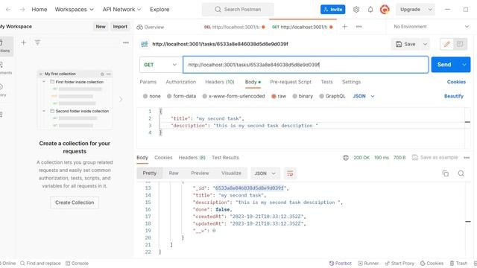Show Preview response view
This screenshot has height=268, width=477.
(200, 173)
